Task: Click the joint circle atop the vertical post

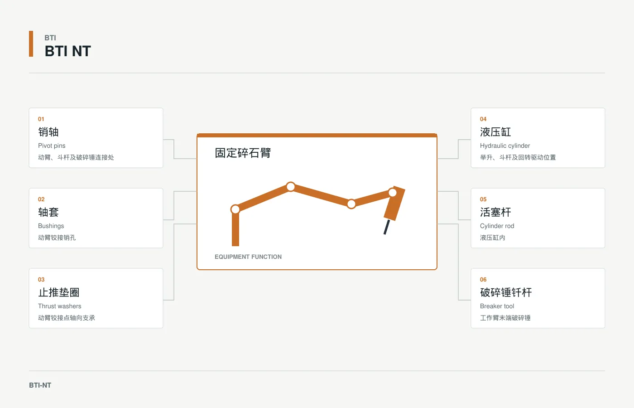Action: (x=235, y=209)
